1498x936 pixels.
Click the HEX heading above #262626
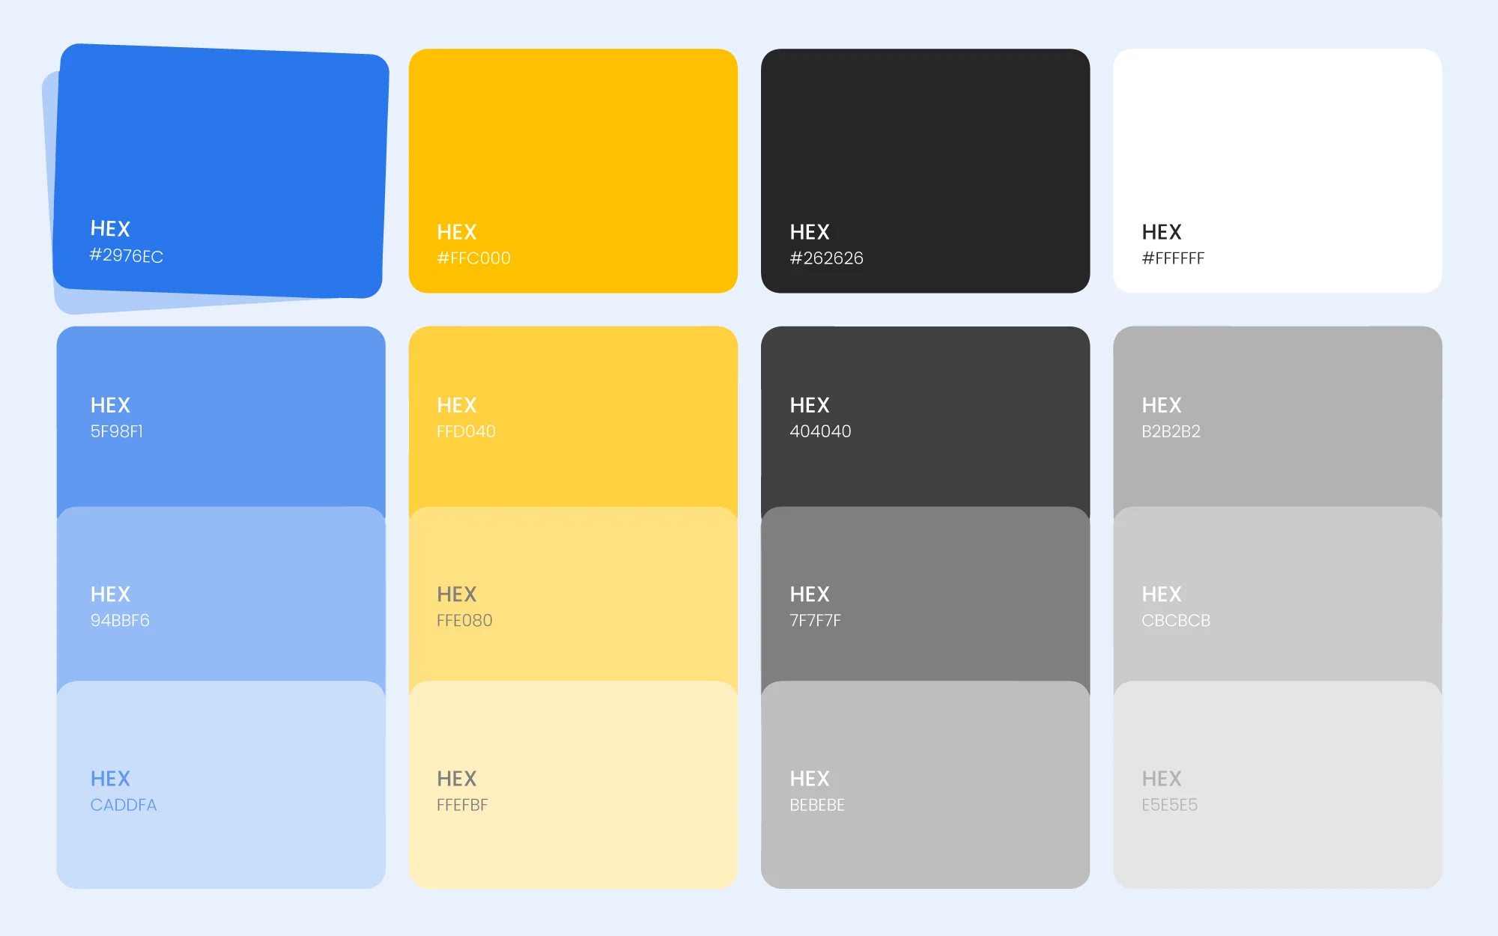[810, 232]
